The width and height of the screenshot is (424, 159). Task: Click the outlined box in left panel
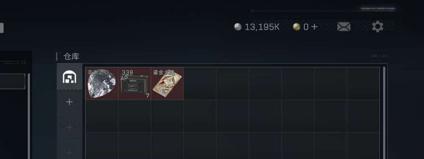pos(13,81)
